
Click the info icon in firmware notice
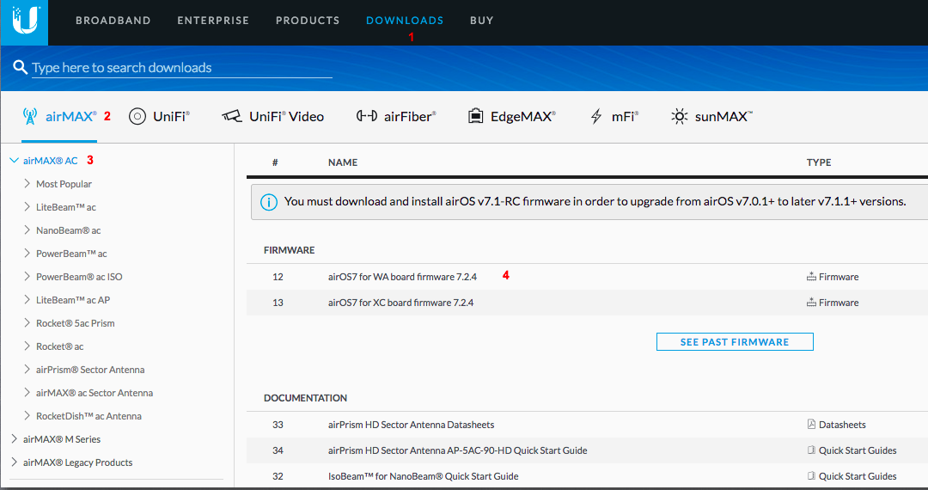tap(269, 202)
